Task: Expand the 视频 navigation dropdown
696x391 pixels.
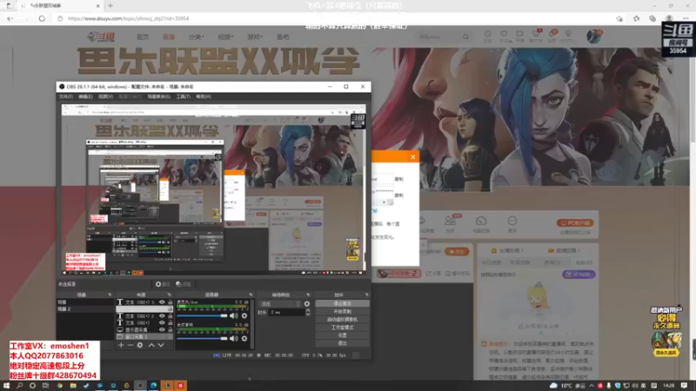Action: (x=225, y=36)
